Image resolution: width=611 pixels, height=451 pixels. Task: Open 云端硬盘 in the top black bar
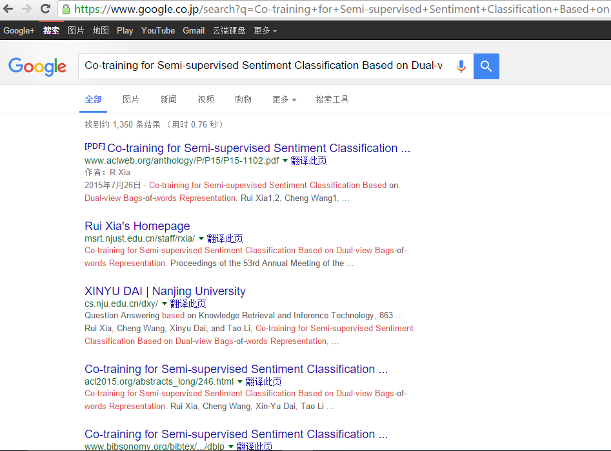click(x=229, y=30)
